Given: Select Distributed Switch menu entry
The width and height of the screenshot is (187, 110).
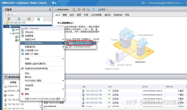Looking at the screenshot, I should point(42,43).
